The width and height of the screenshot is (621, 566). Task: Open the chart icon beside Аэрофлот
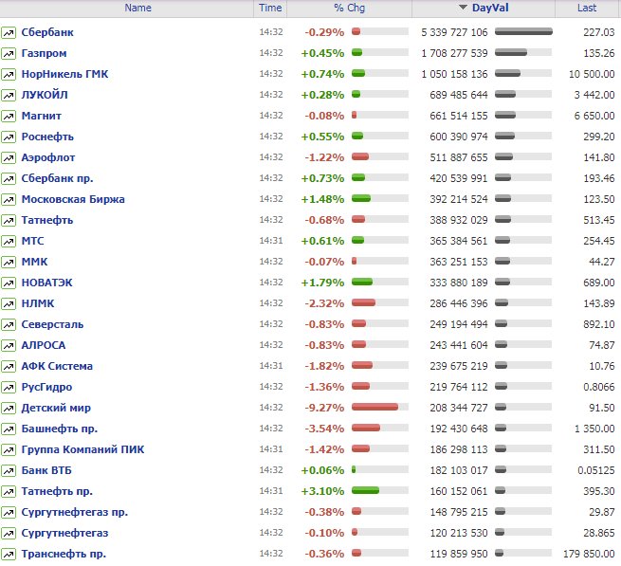(x=9, y=158)
